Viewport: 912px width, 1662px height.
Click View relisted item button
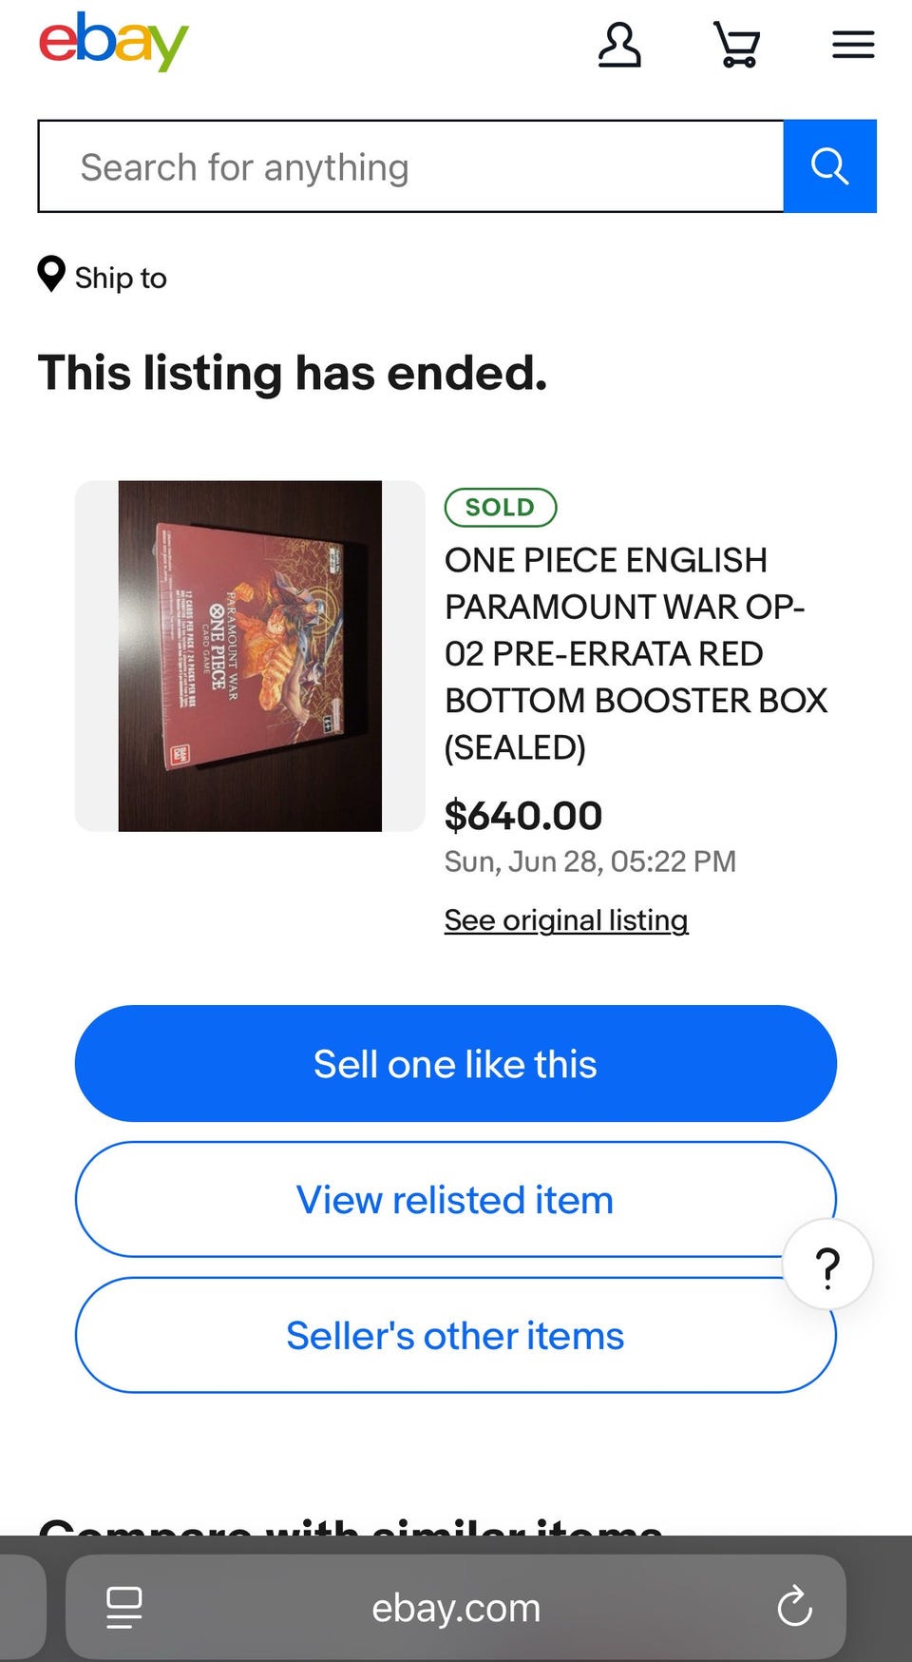coord(456,1199)
